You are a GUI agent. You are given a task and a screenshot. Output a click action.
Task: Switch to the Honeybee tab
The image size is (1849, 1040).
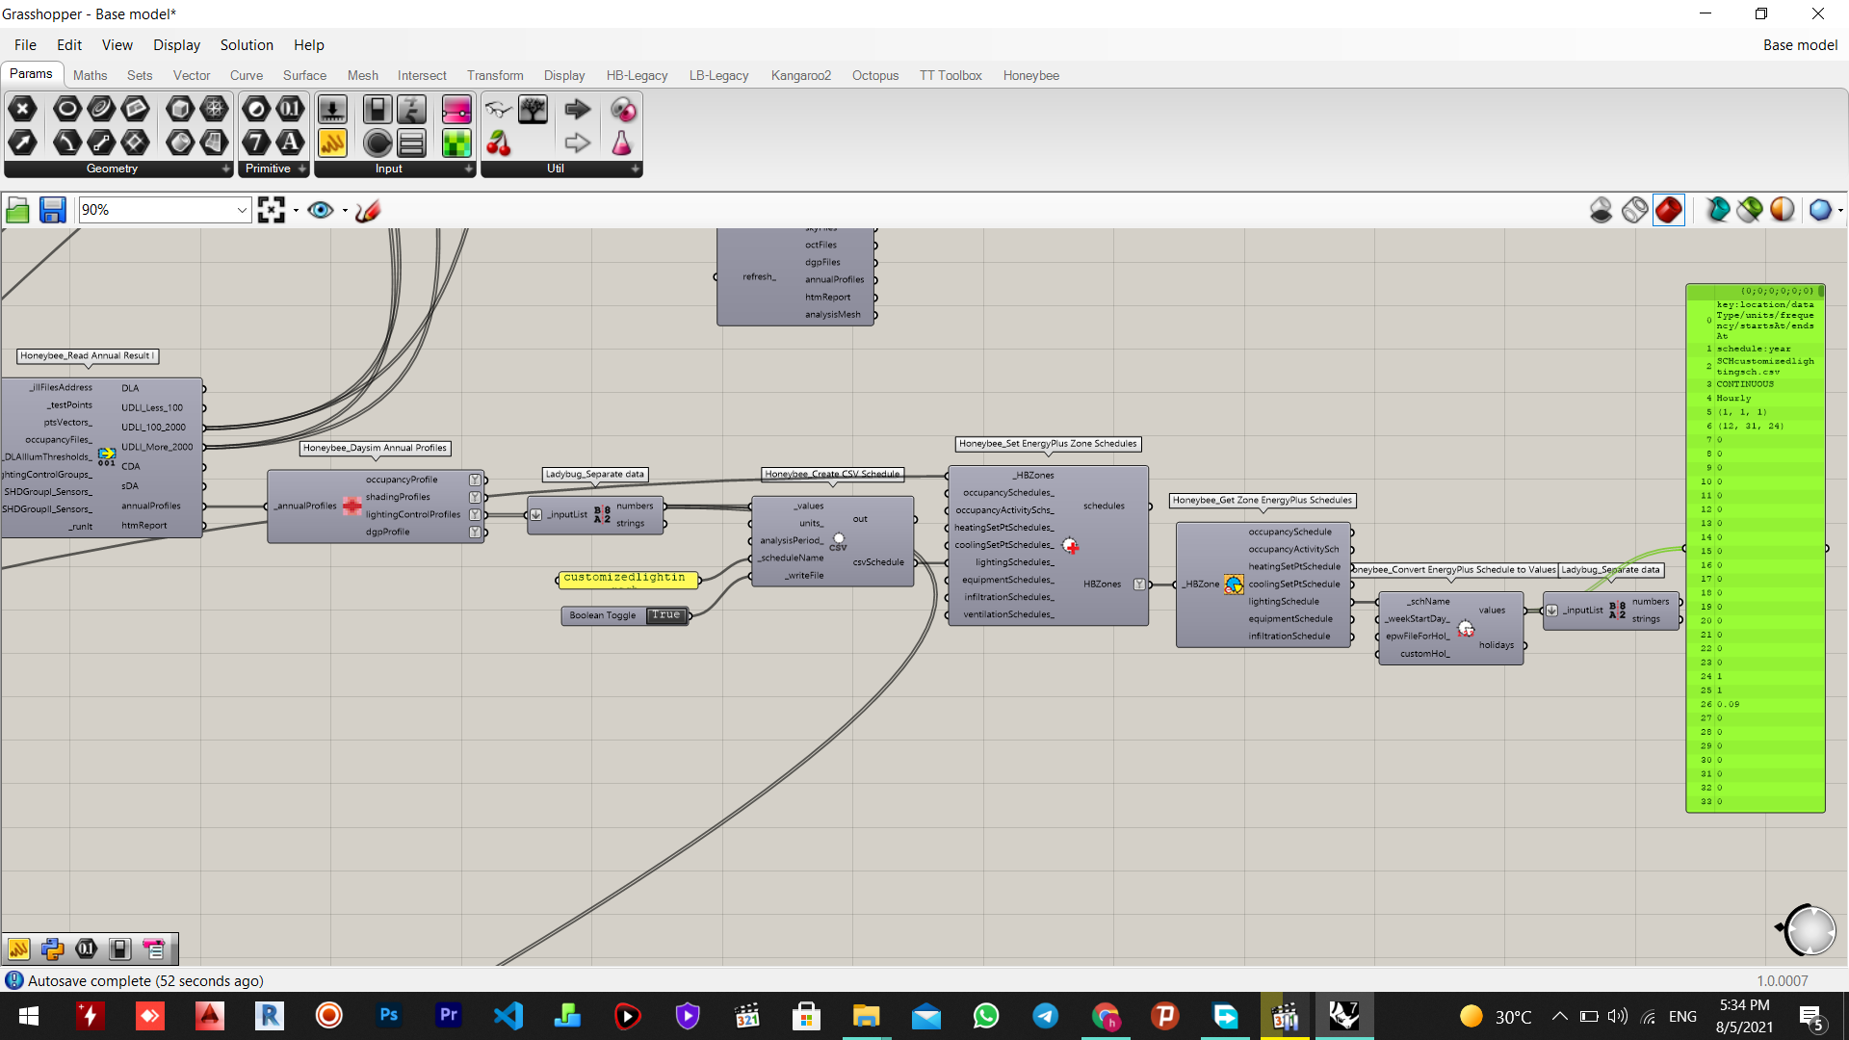click(x=1030, y=75)
